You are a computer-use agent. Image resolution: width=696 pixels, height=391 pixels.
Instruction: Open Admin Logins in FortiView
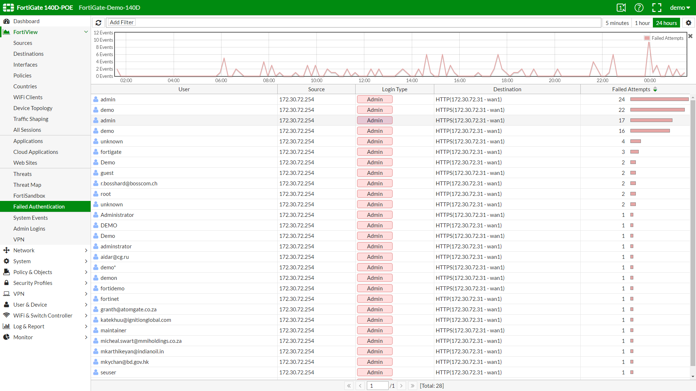point(29,229)
